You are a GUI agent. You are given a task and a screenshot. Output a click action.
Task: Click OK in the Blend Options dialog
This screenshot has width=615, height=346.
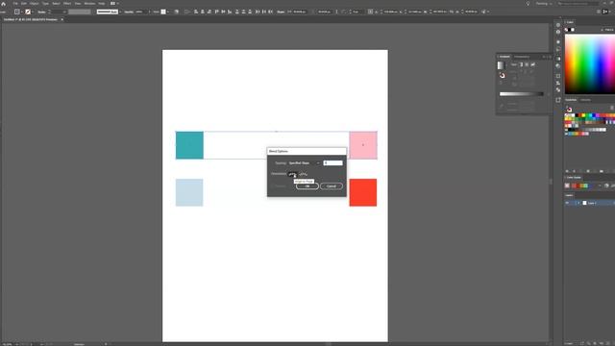307,185
